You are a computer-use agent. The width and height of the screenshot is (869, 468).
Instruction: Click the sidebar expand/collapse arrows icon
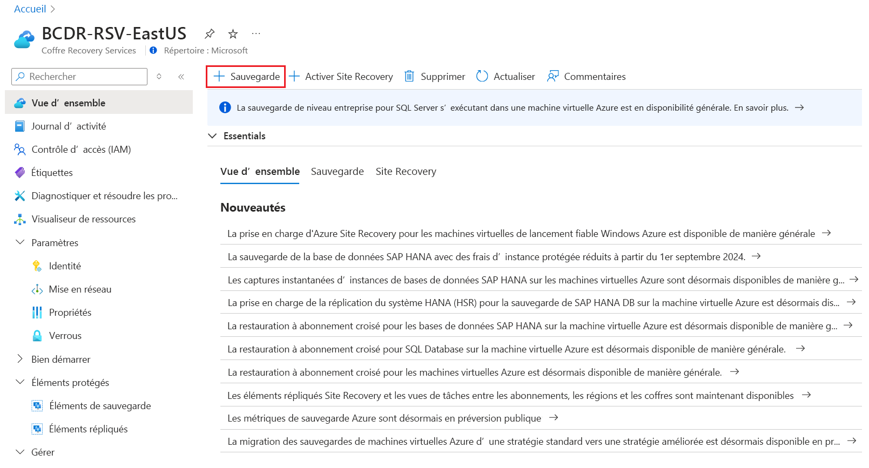pyautogui.click(x=159, y=77)
